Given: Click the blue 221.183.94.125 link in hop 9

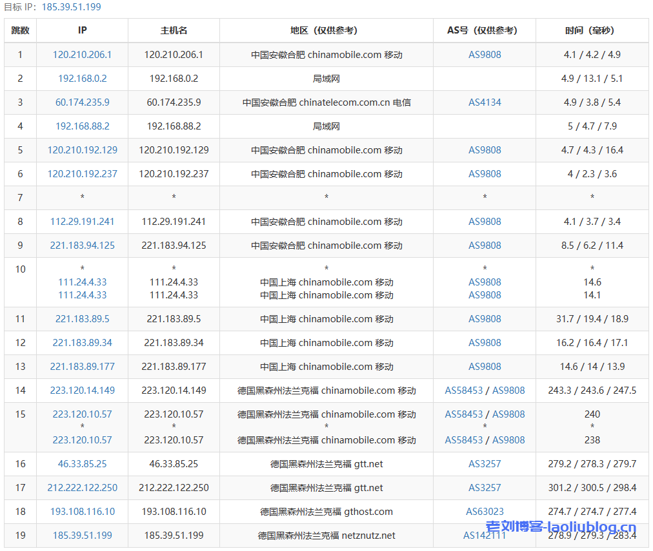Looking at the screenshot, I should click(82, 246).
